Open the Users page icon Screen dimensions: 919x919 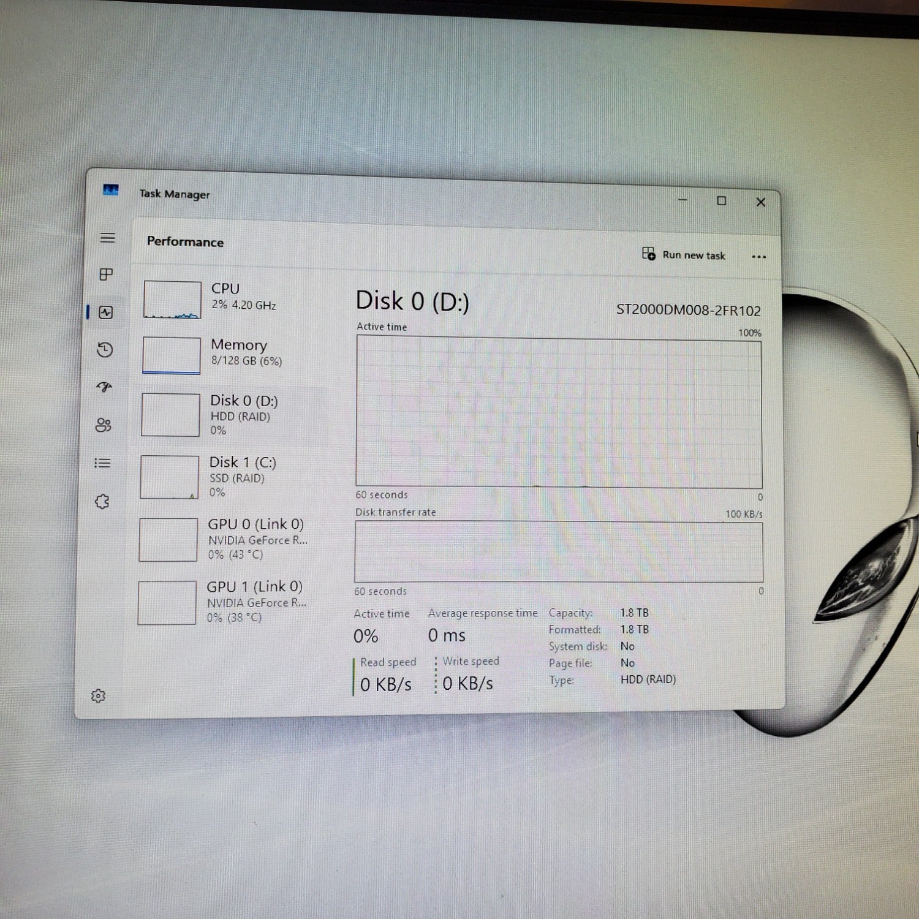click(x=104, y=425)
